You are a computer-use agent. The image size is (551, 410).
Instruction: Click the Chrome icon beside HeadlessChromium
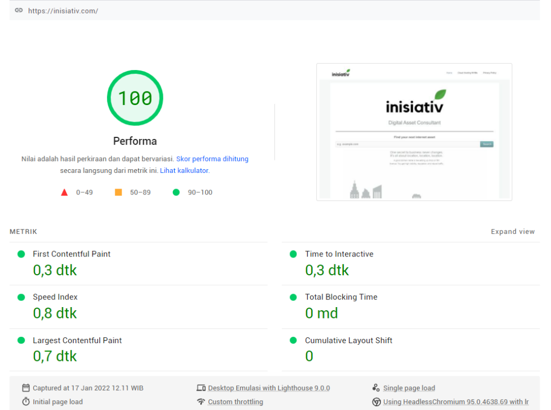376,402
